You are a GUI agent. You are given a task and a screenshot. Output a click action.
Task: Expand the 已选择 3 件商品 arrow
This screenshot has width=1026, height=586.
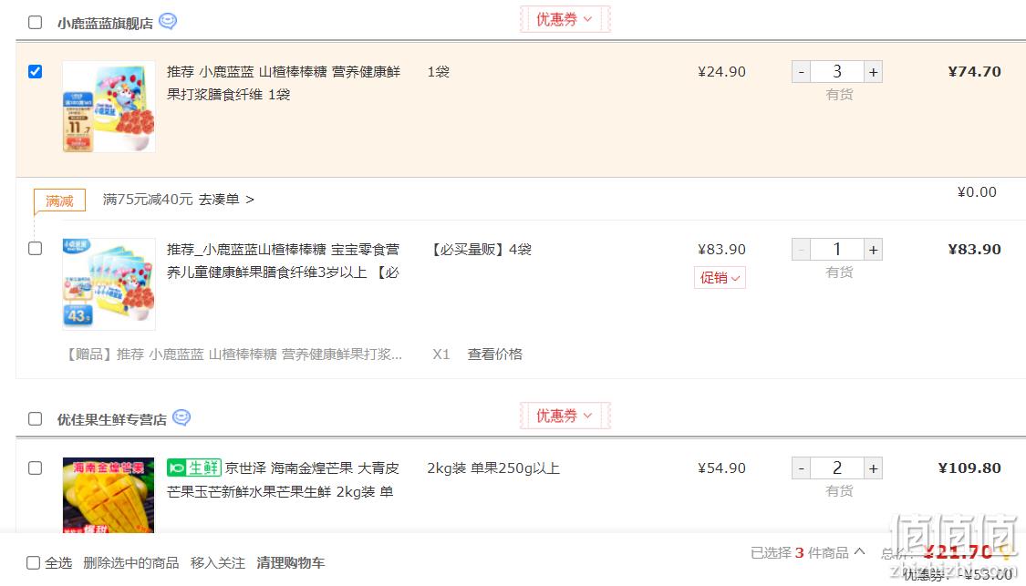[x=860, y=551]
